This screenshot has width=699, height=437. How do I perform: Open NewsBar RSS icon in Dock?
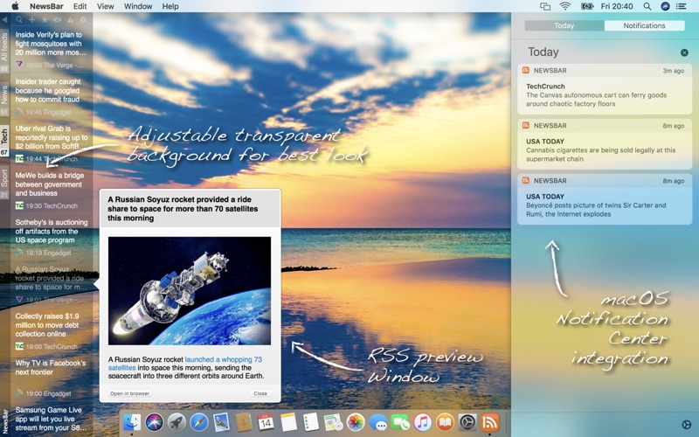coord(489,422)
